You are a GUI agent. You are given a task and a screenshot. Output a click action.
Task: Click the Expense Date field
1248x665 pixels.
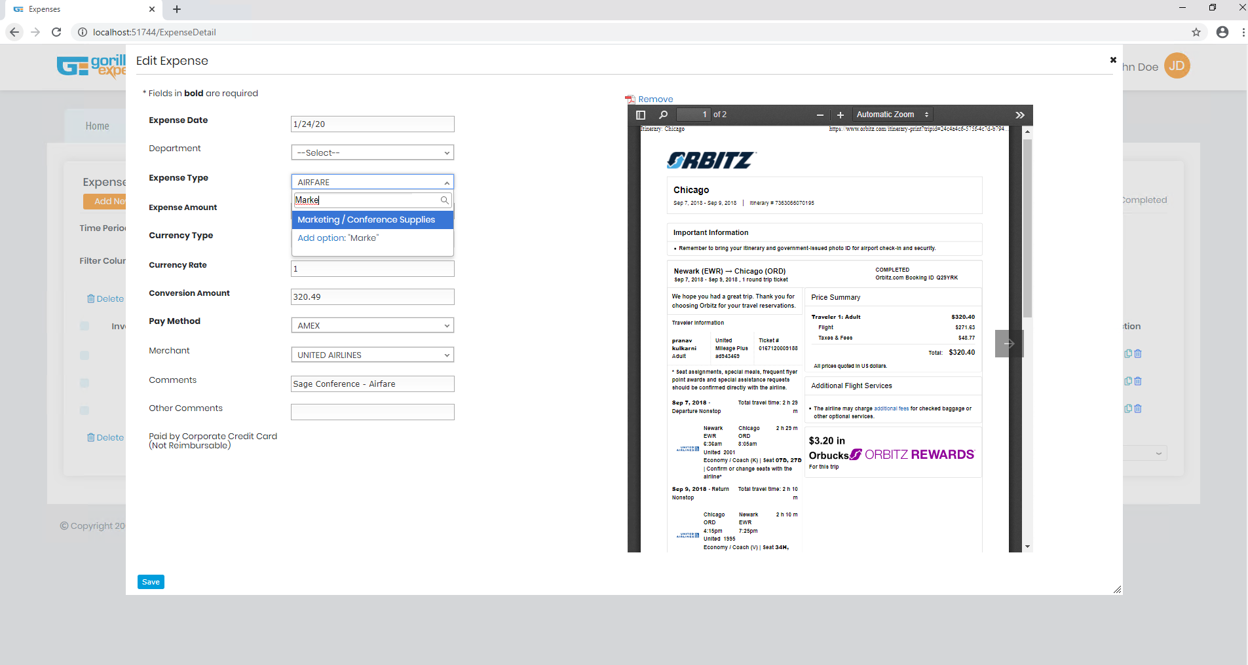(x=372, y=124)
